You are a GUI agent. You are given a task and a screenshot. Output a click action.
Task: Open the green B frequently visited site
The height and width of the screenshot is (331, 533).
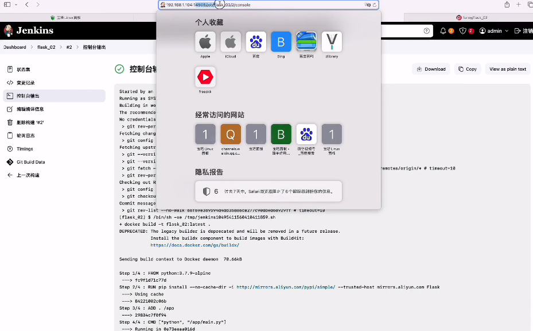[x=281, y=134]
